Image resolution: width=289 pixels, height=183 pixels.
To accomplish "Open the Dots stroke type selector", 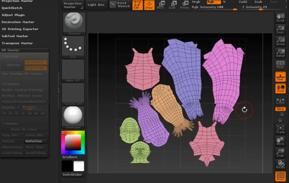I will [x=73, y=47].
